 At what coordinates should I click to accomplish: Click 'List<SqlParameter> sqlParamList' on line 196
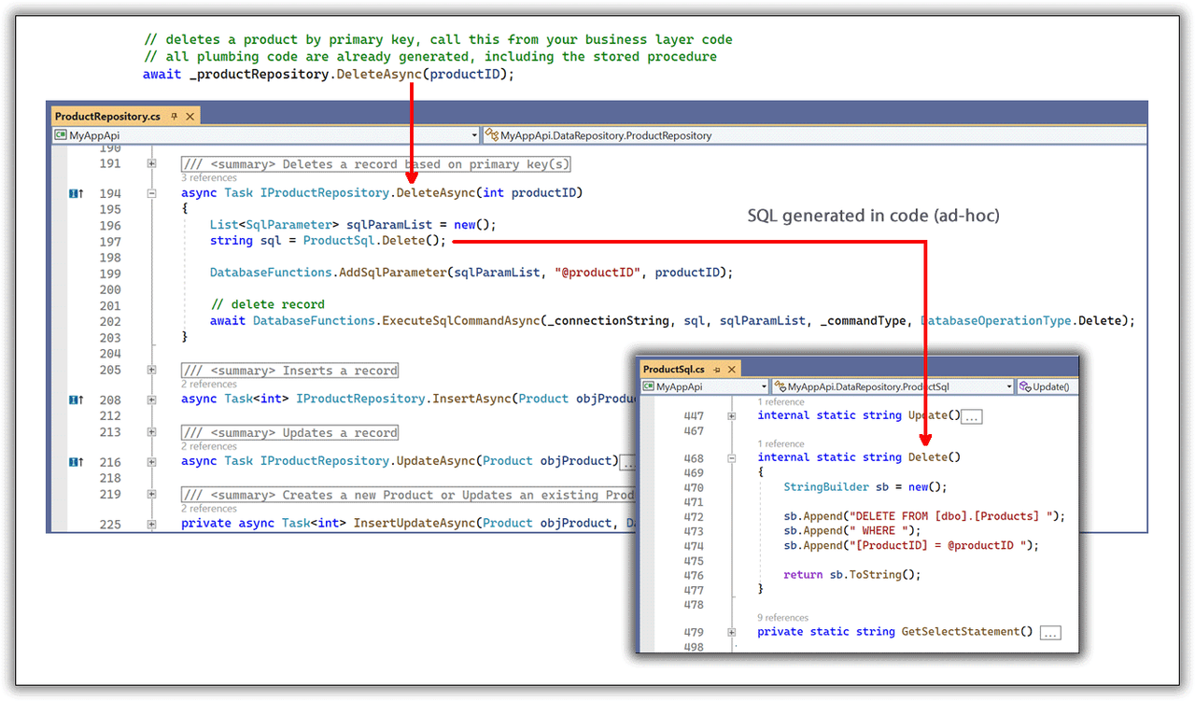coord(321,225)
